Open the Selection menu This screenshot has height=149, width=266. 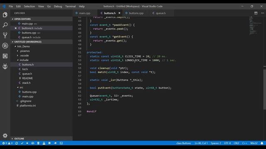pos(30,7)
